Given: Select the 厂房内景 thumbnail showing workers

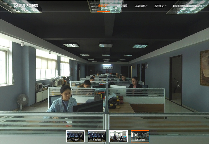Looking at the screenshot, I should pyautogui.click(x=118, y=136).
